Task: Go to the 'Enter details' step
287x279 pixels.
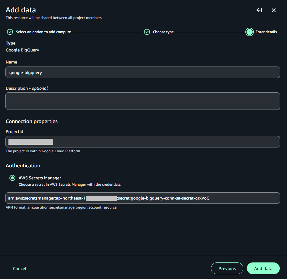Action: 266,32
